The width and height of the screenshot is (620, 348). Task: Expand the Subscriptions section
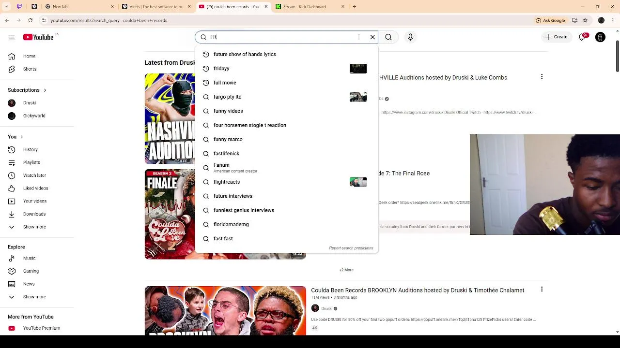[27, 90]
